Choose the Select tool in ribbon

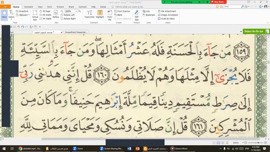click(11, 14)
